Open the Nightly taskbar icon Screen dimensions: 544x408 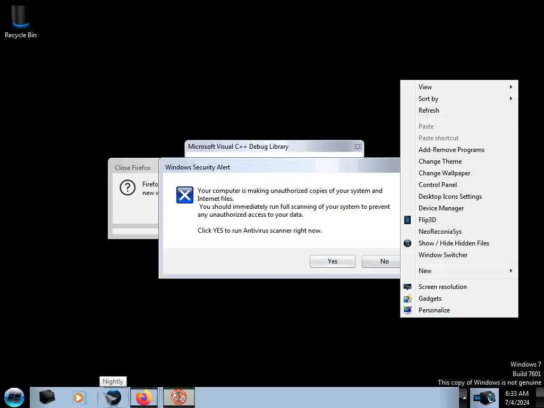pos(113,397)
